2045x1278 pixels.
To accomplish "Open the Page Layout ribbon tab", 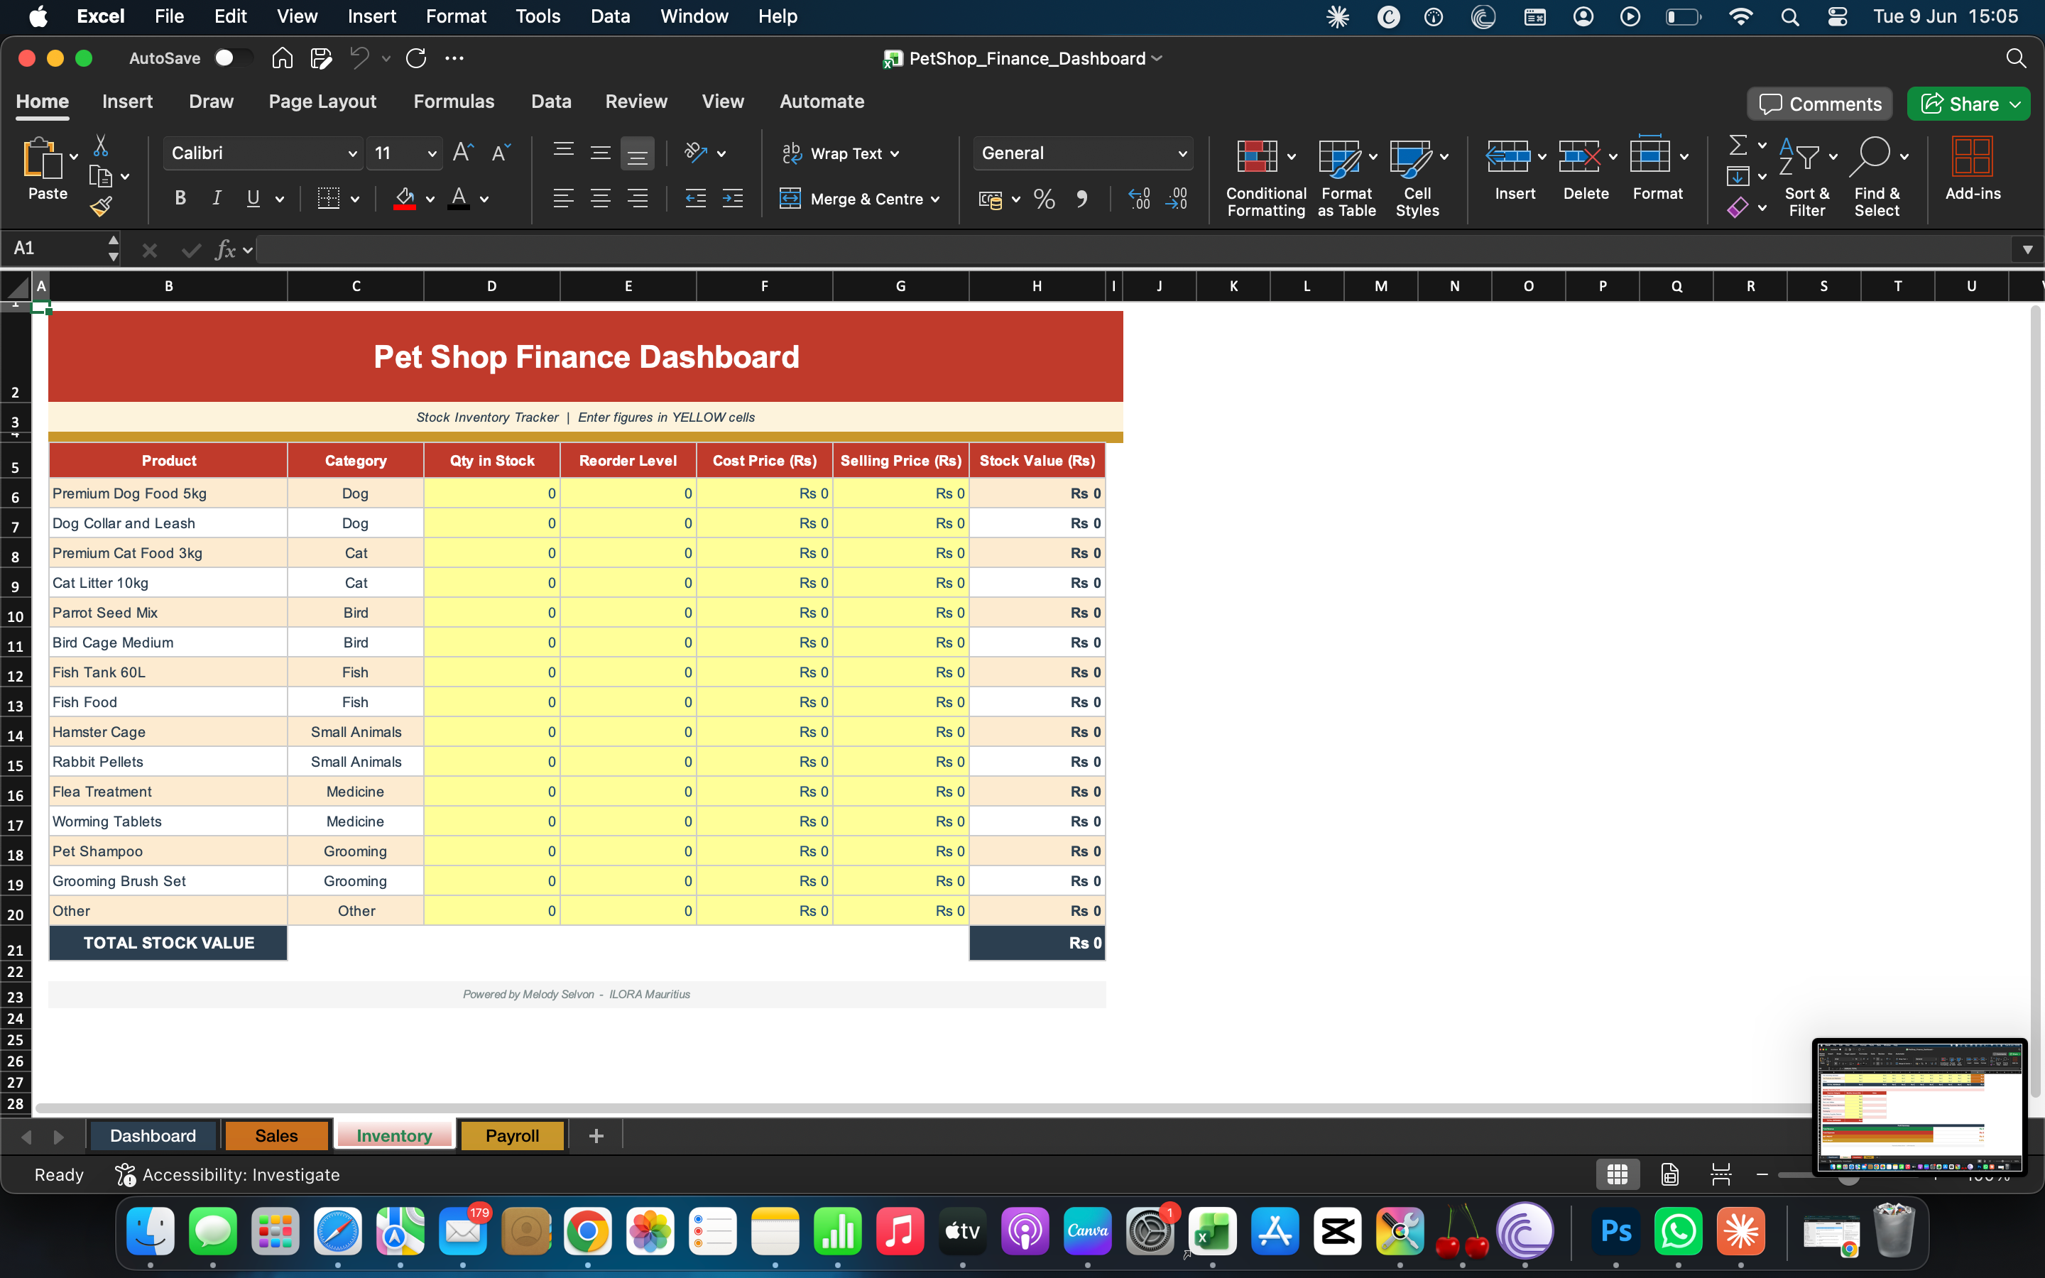I will point(322,102).
